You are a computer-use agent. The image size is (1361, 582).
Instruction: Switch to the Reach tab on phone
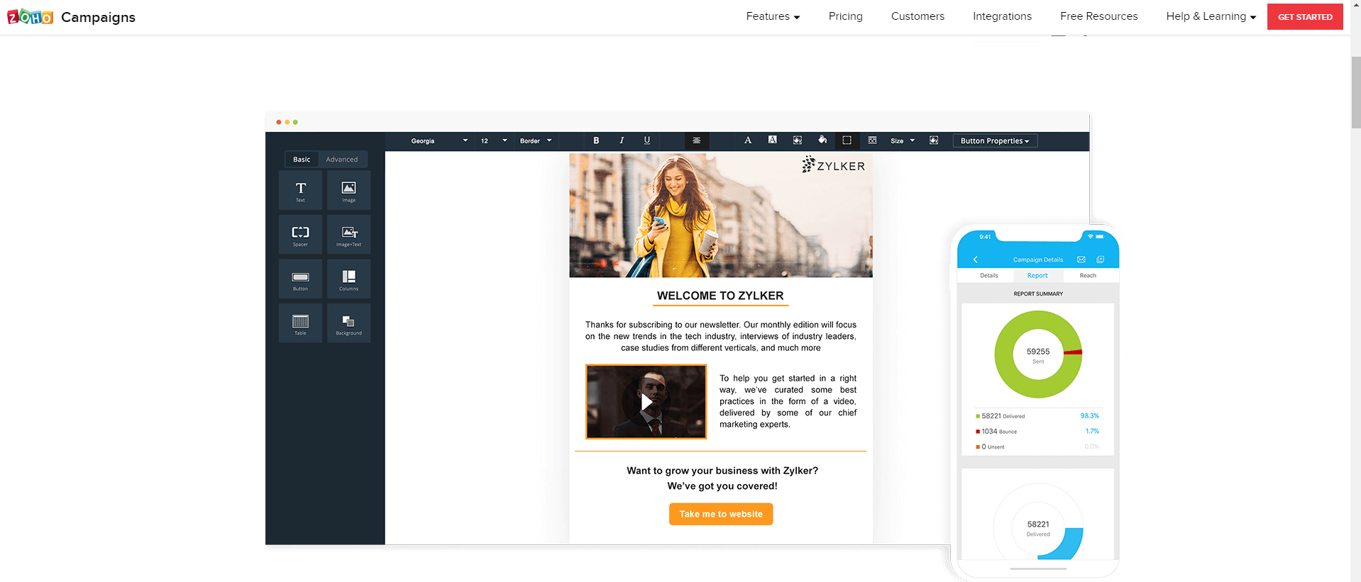[1088, 276]
